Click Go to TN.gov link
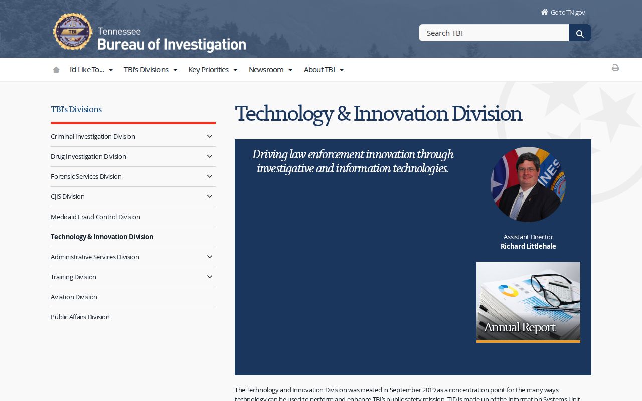Viewport: 642px width, 401px height. 568,12
